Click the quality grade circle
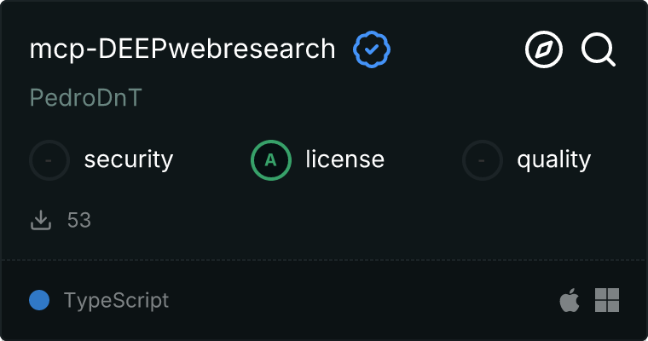The height and width of the screenshot is (341, 648). 483,159
